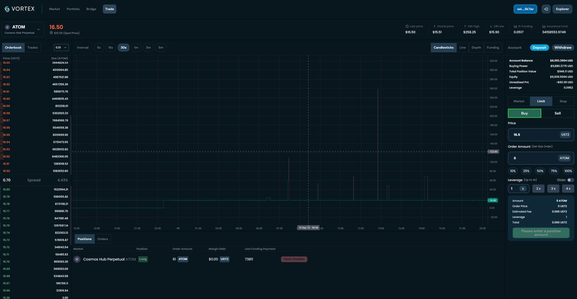Image resolution: width=577 pixels, height=299 pixels.
Task: Click the Withdraw button
Action: pos(563,48)
